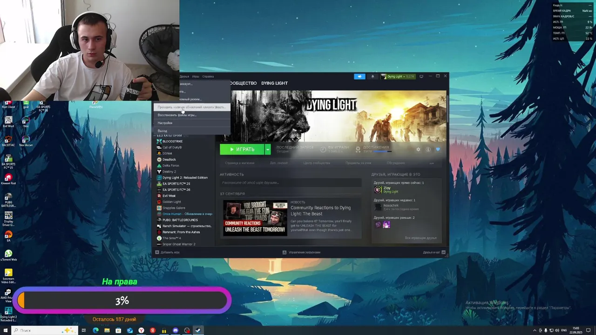Switch to the СООБЩЕСТВО tab
The height and width of the screenshot is (335, 596).
pos(243,83)
